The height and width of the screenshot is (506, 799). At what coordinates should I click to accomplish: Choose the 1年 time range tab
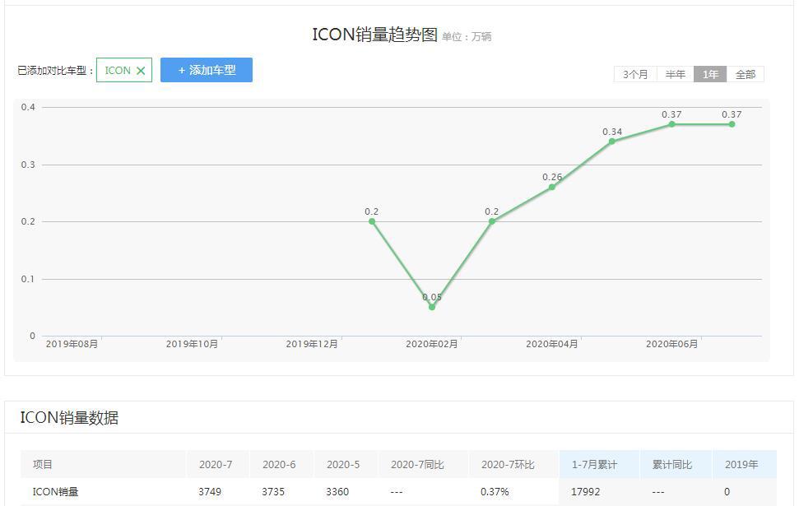pyautogui.click(x=710, y=74)
